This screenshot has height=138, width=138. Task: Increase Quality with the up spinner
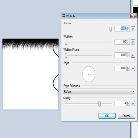(x=128, y=102)
